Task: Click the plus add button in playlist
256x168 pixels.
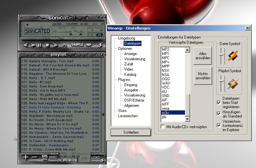Action: (x=26, y=157)
